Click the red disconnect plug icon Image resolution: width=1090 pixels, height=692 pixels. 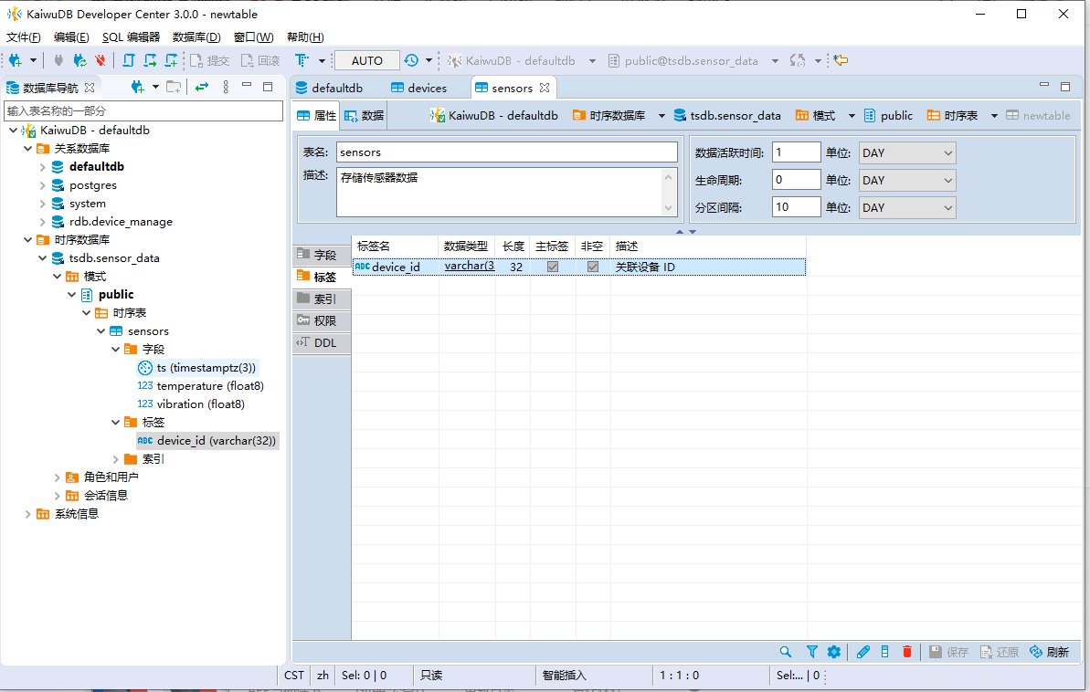[x=101, y=60]
